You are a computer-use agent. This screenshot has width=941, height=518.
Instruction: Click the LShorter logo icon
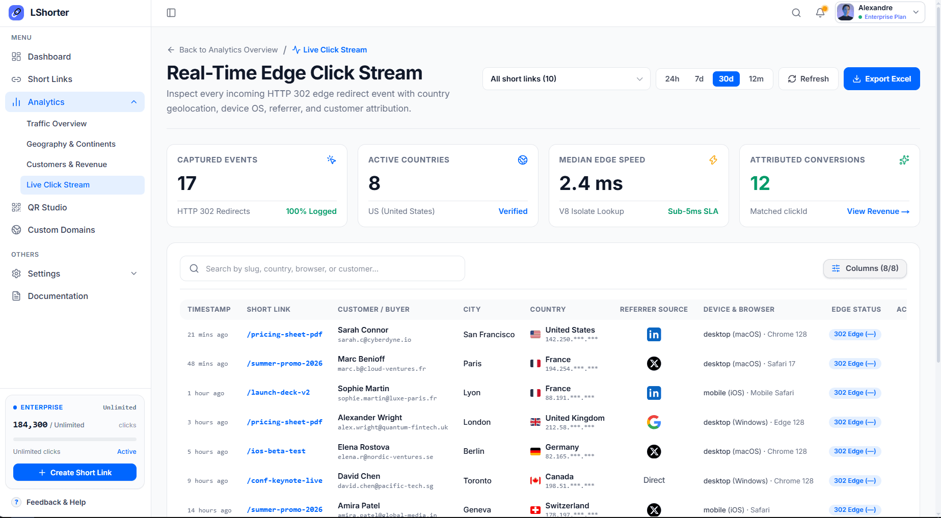pos(16,13)
